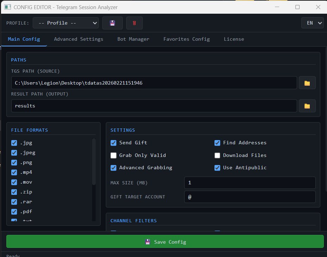Click the app icon in title bar
This screenshot has height=257, width=327.
(x=7, y=7)
